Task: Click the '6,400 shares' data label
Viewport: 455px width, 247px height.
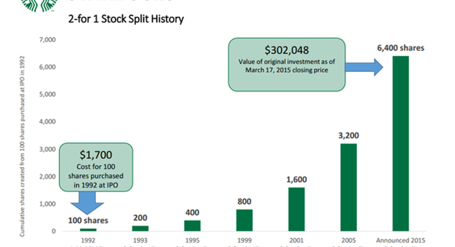Action: click(x=400, y=48)
